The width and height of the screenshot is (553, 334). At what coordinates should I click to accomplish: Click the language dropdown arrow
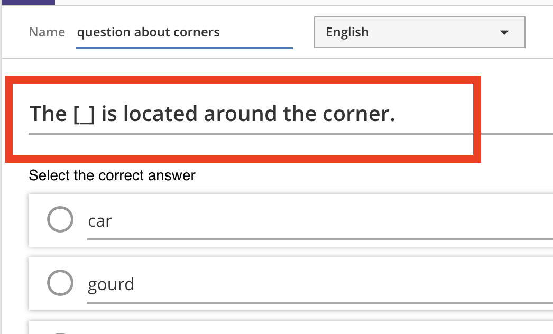[x=504, y=33]
